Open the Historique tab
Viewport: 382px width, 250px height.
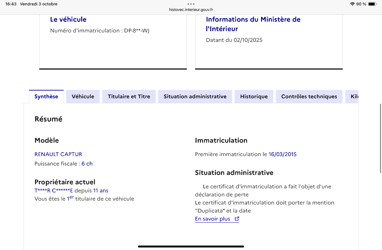pos(254,97)
